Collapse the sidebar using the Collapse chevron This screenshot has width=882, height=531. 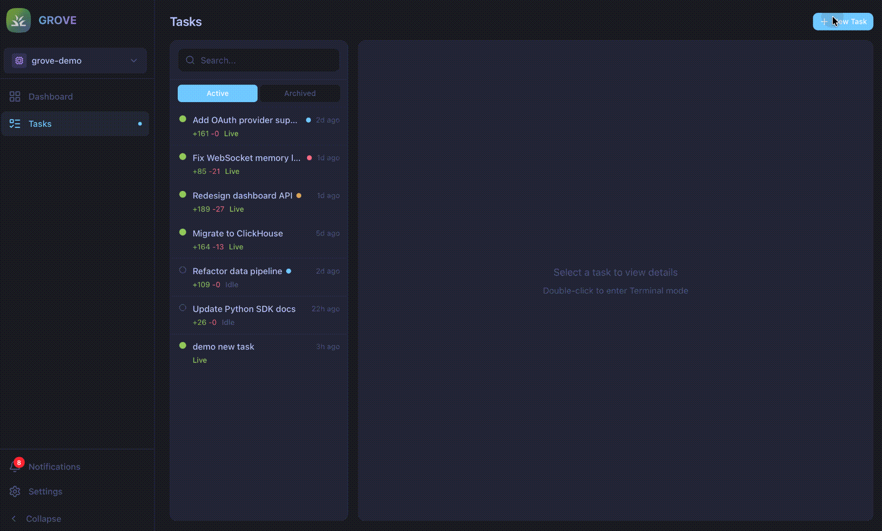pos(13,519)
